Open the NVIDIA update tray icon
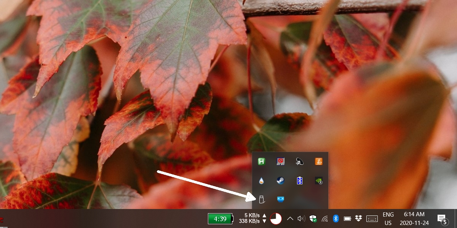The height and width of the screenshot is (228, 457). pyautogui.click(x=319, y=181)
